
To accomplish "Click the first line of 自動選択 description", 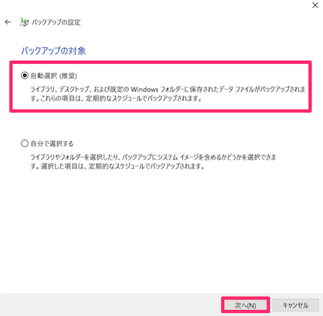I will tap(168, 89).
